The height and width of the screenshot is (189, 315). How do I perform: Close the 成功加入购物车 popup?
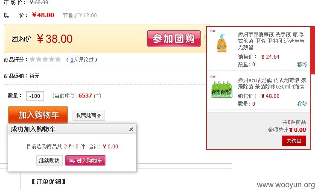click(131, 130)
